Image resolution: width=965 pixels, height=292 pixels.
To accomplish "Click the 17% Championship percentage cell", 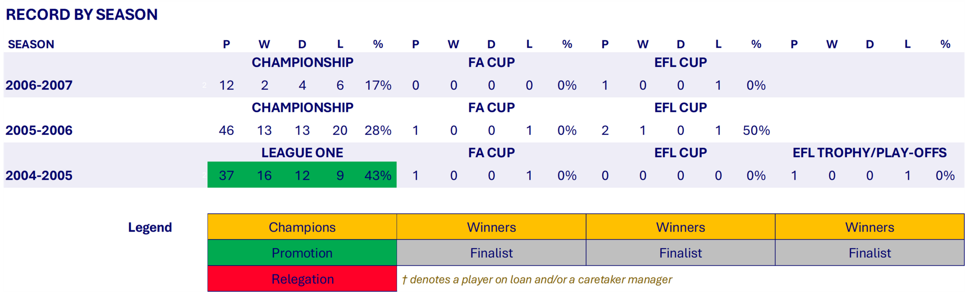I will tap(378, 85).
